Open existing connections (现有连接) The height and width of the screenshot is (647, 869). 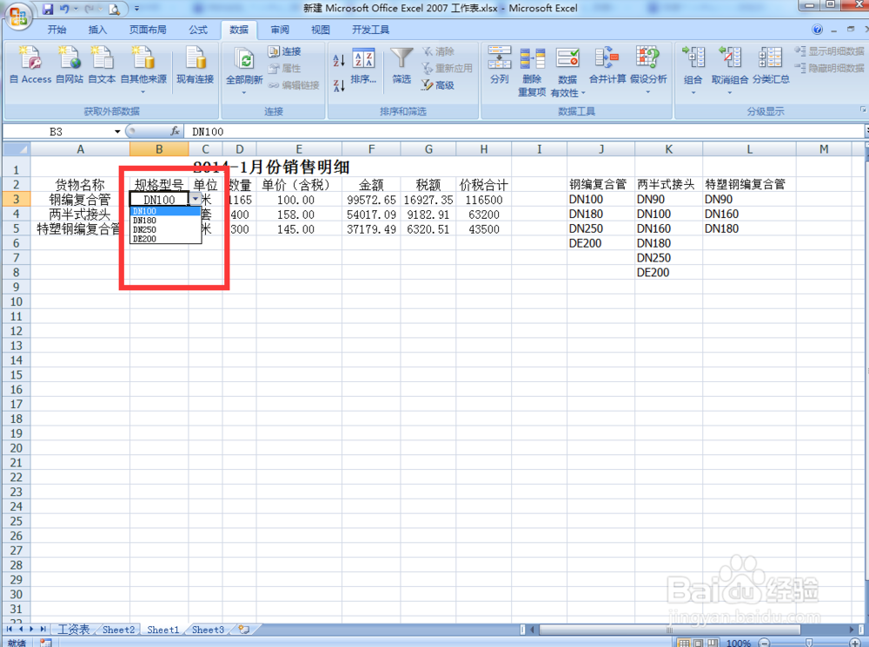click(195, 66)
